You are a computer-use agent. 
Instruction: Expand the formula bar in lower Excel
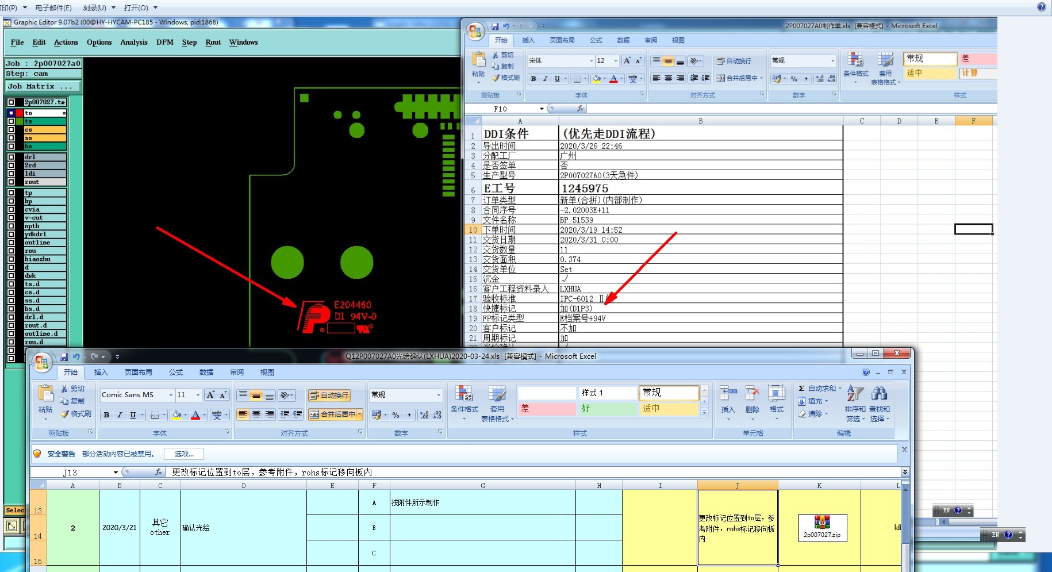[x=905, y=472]
